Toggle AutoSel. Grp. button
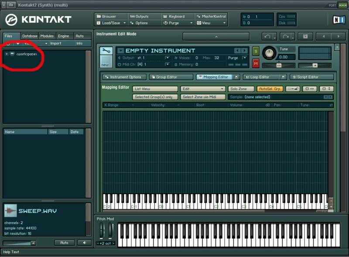The width and height of the screenshot is (349, 257). pyautogui.click(x=270, y=89)
